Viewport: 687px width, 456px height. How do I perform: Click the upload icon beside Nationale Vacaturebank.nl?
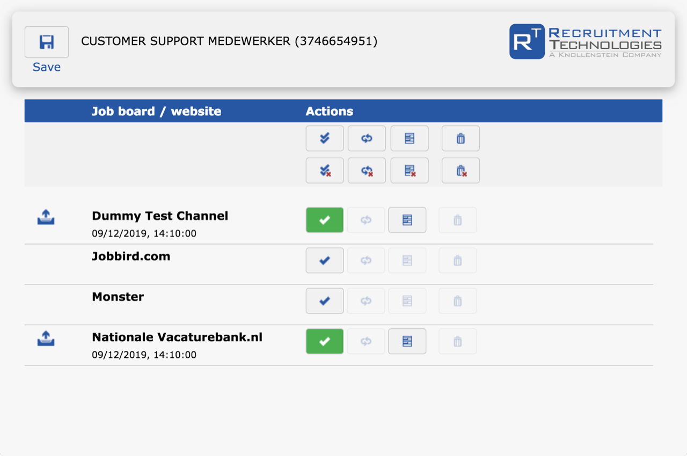(46, 338)
